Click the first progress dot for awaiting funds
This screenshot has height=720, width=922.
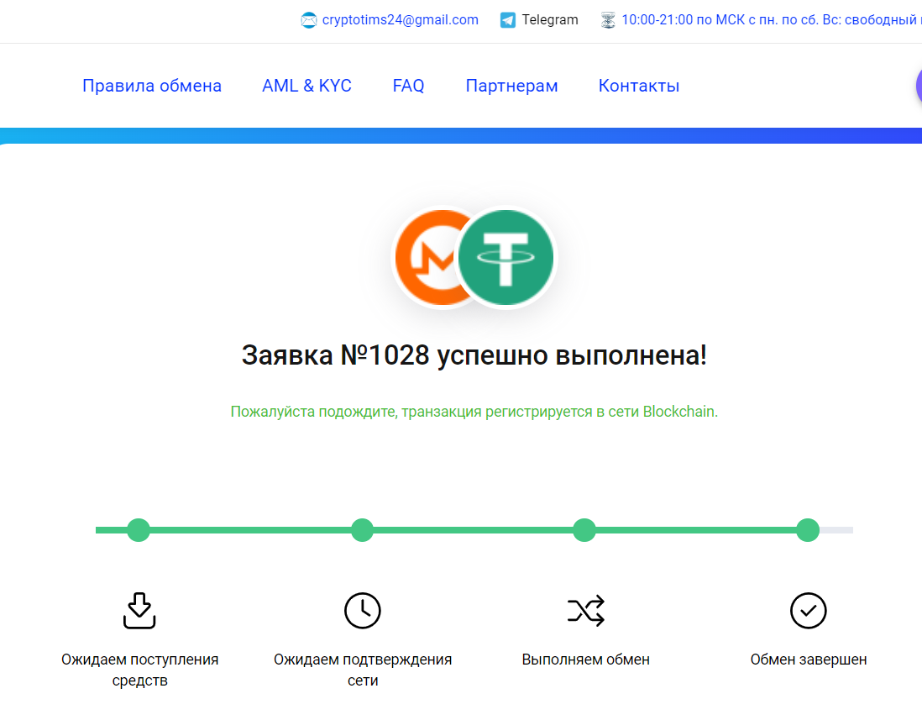coord(139,530)
